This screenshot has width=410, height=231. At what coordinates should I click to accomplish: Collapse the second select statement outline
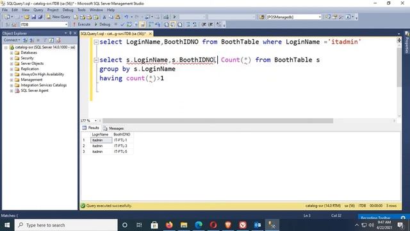point(96,60)
